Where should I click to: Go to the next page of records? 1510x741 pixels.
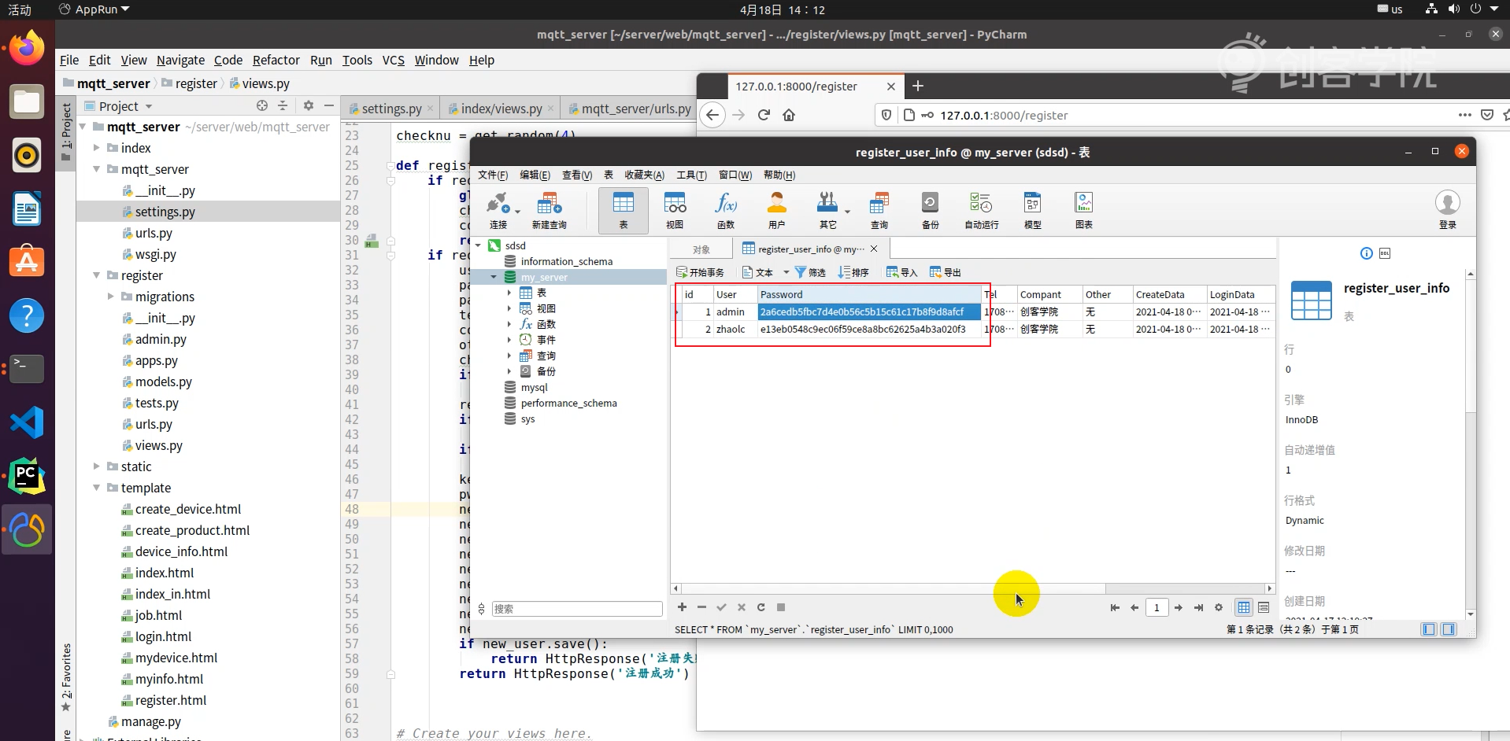pyautogui.click(x=1179, y=607)
